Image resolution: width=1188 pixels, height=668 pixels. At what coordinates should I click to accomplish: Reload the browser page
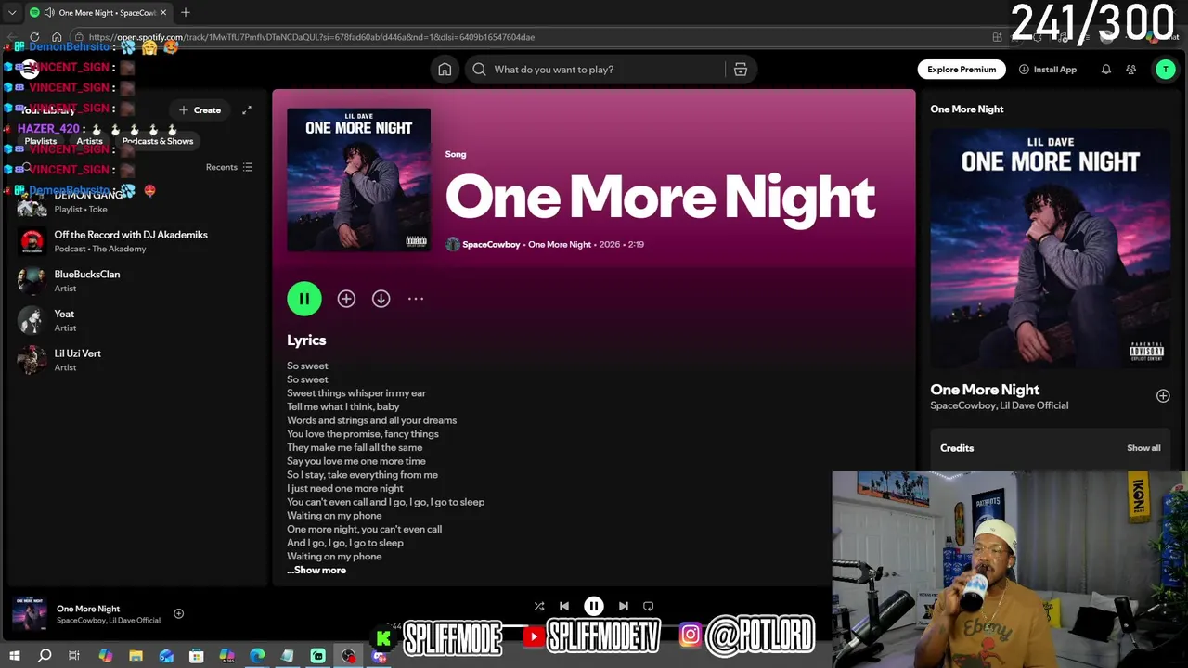34,37
